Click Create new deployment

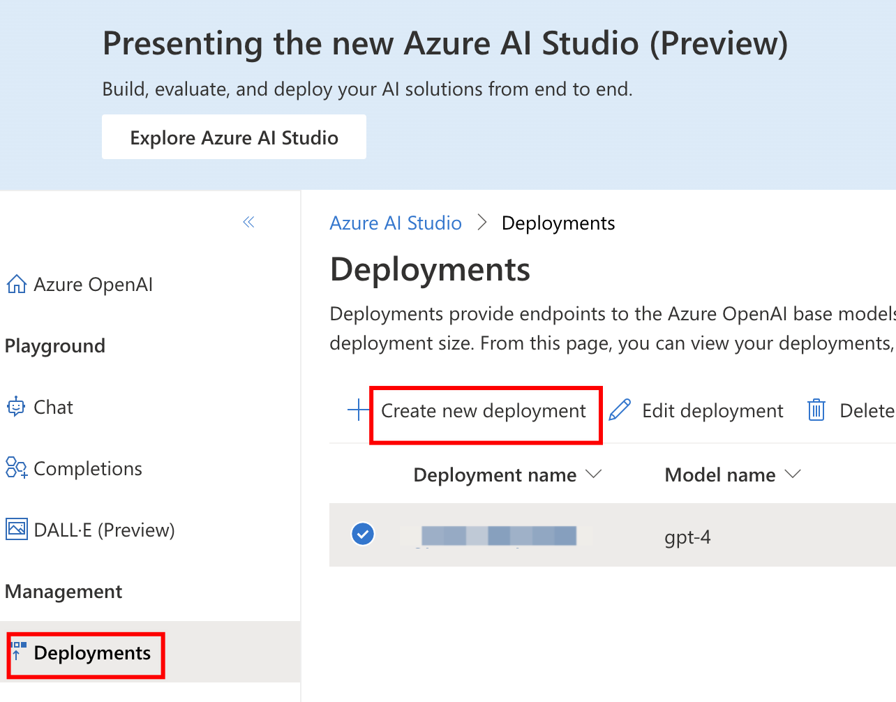pos(484,411)
